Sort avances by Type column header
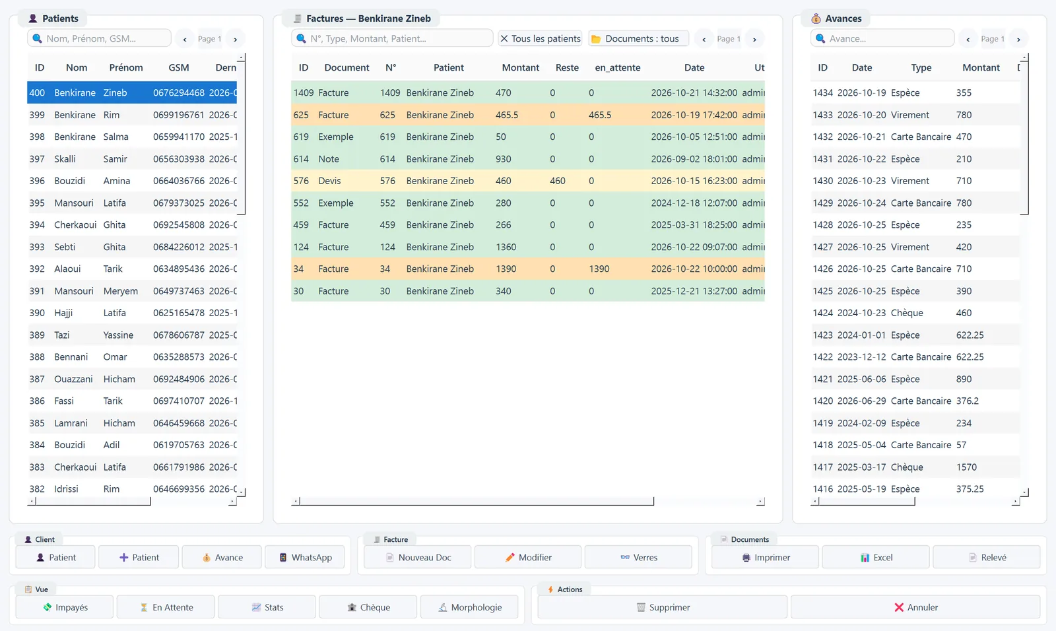Image resolution: width=1056 pixels, height=631 pixels. coord(921,67)
